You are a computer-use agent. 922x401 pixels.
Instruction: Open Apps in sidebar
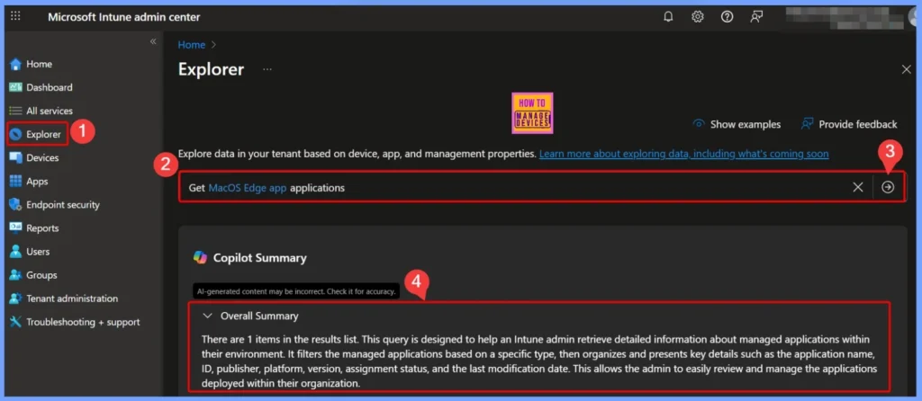(x=37, y=182)
